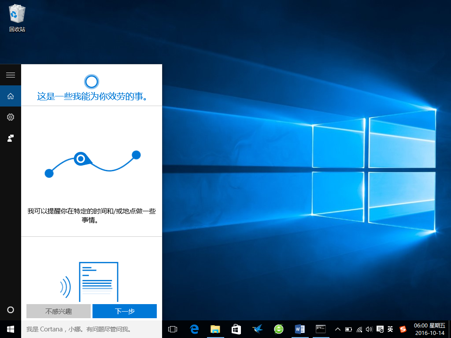Open the Windows Store taskbar icon
The height and width of the screenshot is (338, 451).
[236, 329]
